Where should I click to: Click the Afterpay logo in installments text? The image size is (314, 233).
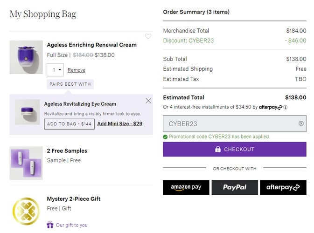[271, 107]
